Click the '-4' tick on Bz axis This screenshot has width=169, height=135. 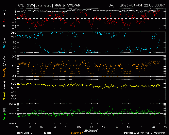[x=15, y=26]
